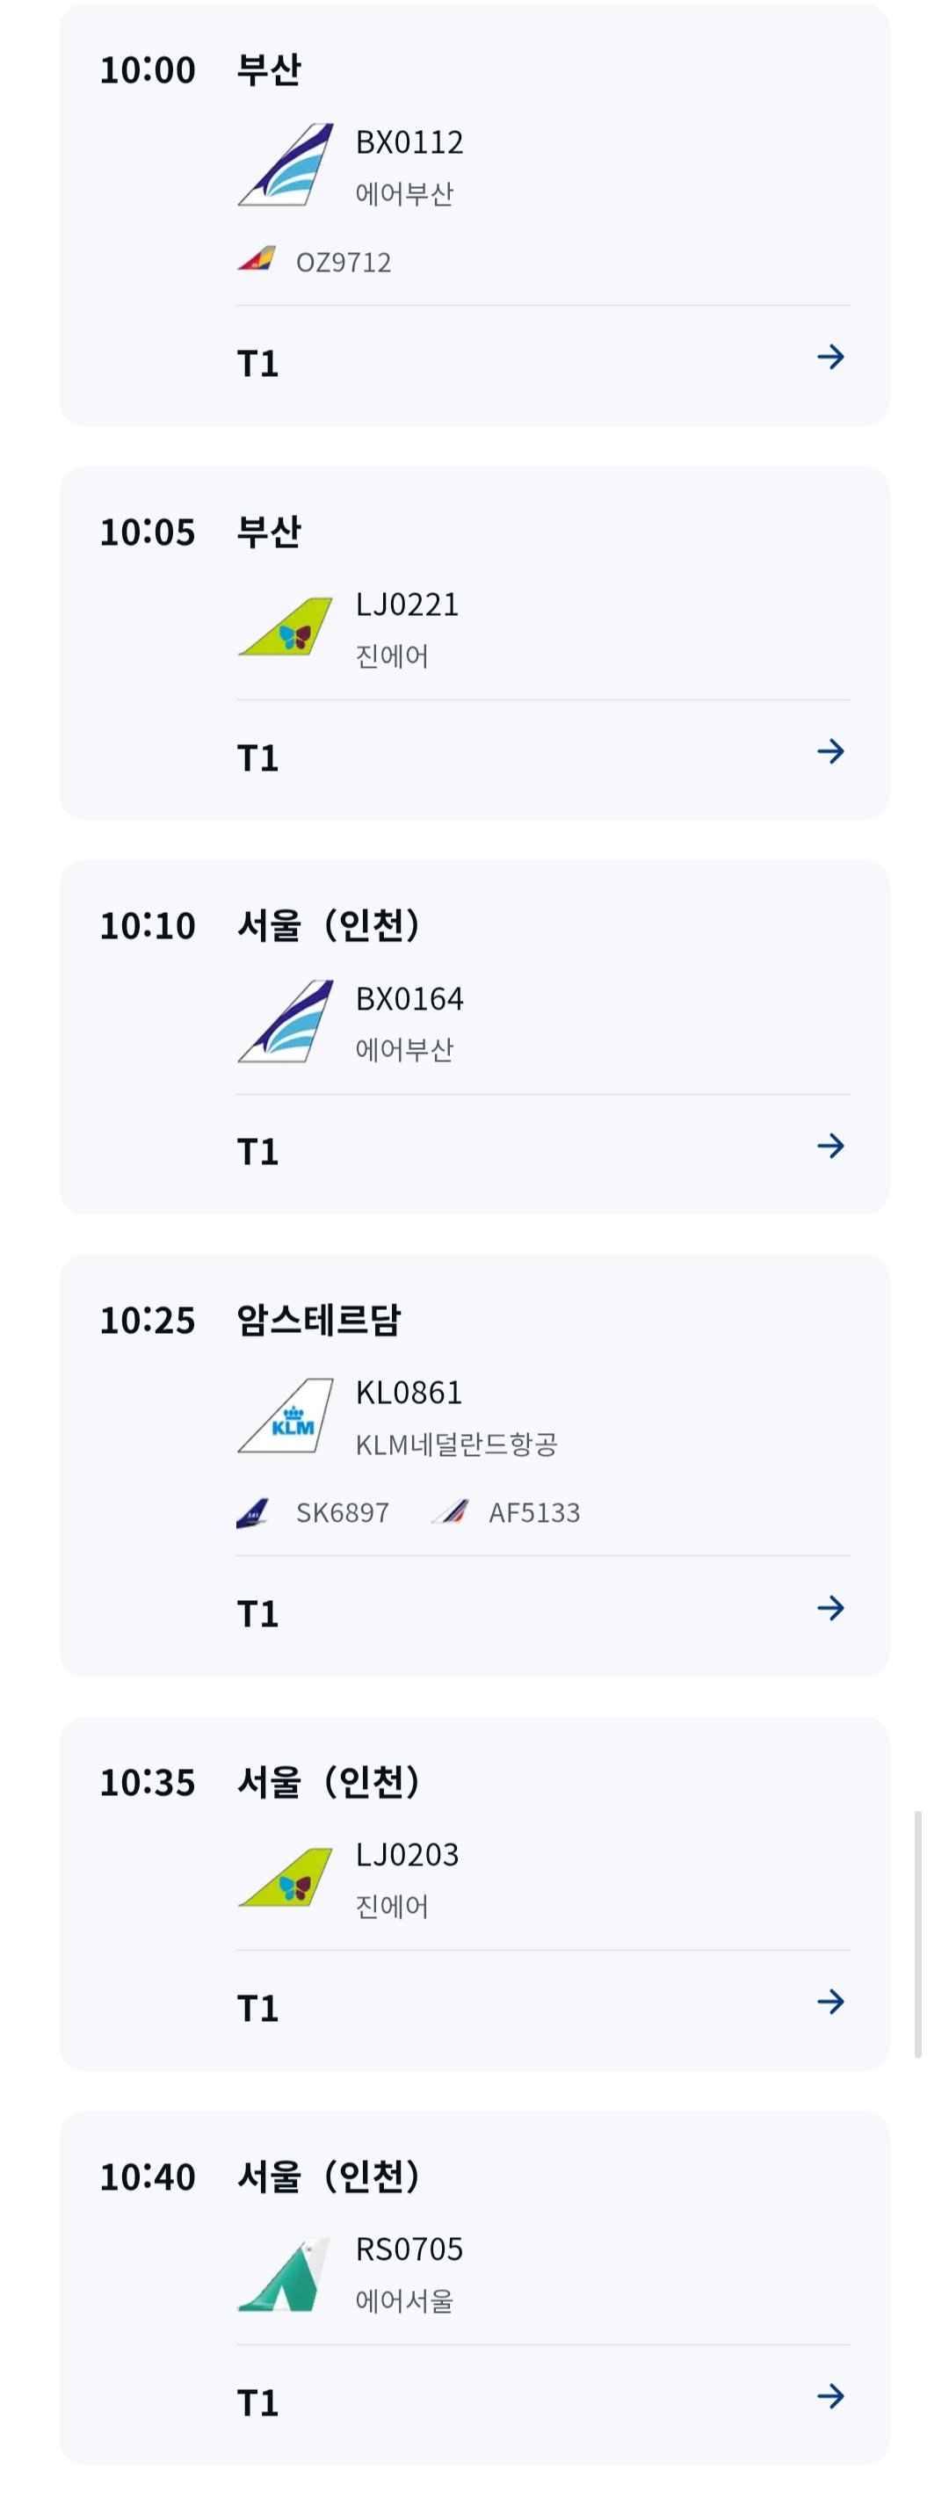Open details arrow for Amsterdam flight
The height and width of the screenshot is (2499, 949).
[830, 1608]
